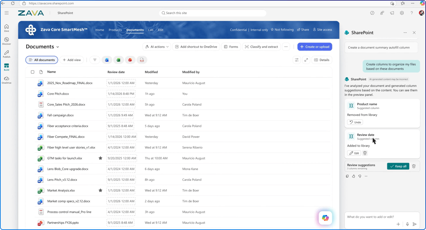Filter documents by Word file type
The image size is (426, 230).
[x=107, y=60]
